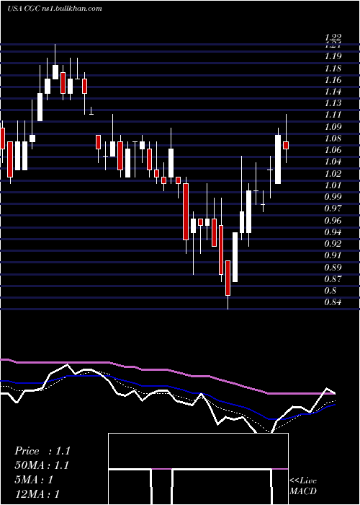The width and height of the screenshot is (360, 505).
Task: Select the 1.18 price axis label
Action: point(333,69)
